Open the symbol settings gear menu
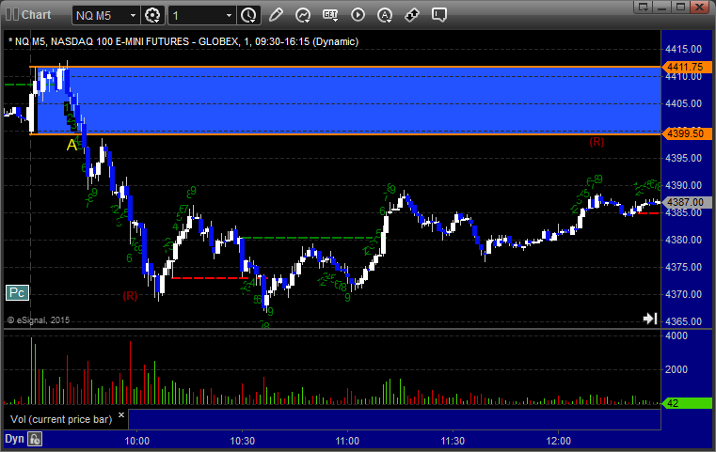716x452 pixels. click(152, 15)
